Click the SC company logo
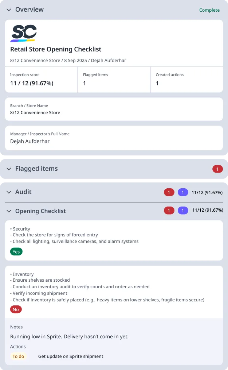Image resolution: width=228 pixels, height=370 pixels. (24, 33)
